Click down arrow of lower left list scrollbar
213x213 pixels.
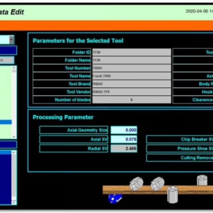[x=14, y=202]
